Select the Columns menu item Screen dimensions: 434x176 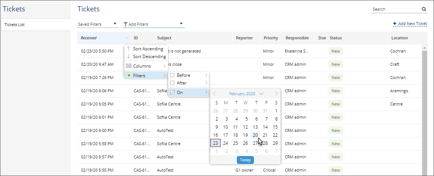(146, 66)
